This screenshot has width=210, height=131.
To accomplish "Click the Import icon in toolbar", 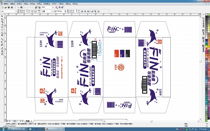I will pos(36,7).
